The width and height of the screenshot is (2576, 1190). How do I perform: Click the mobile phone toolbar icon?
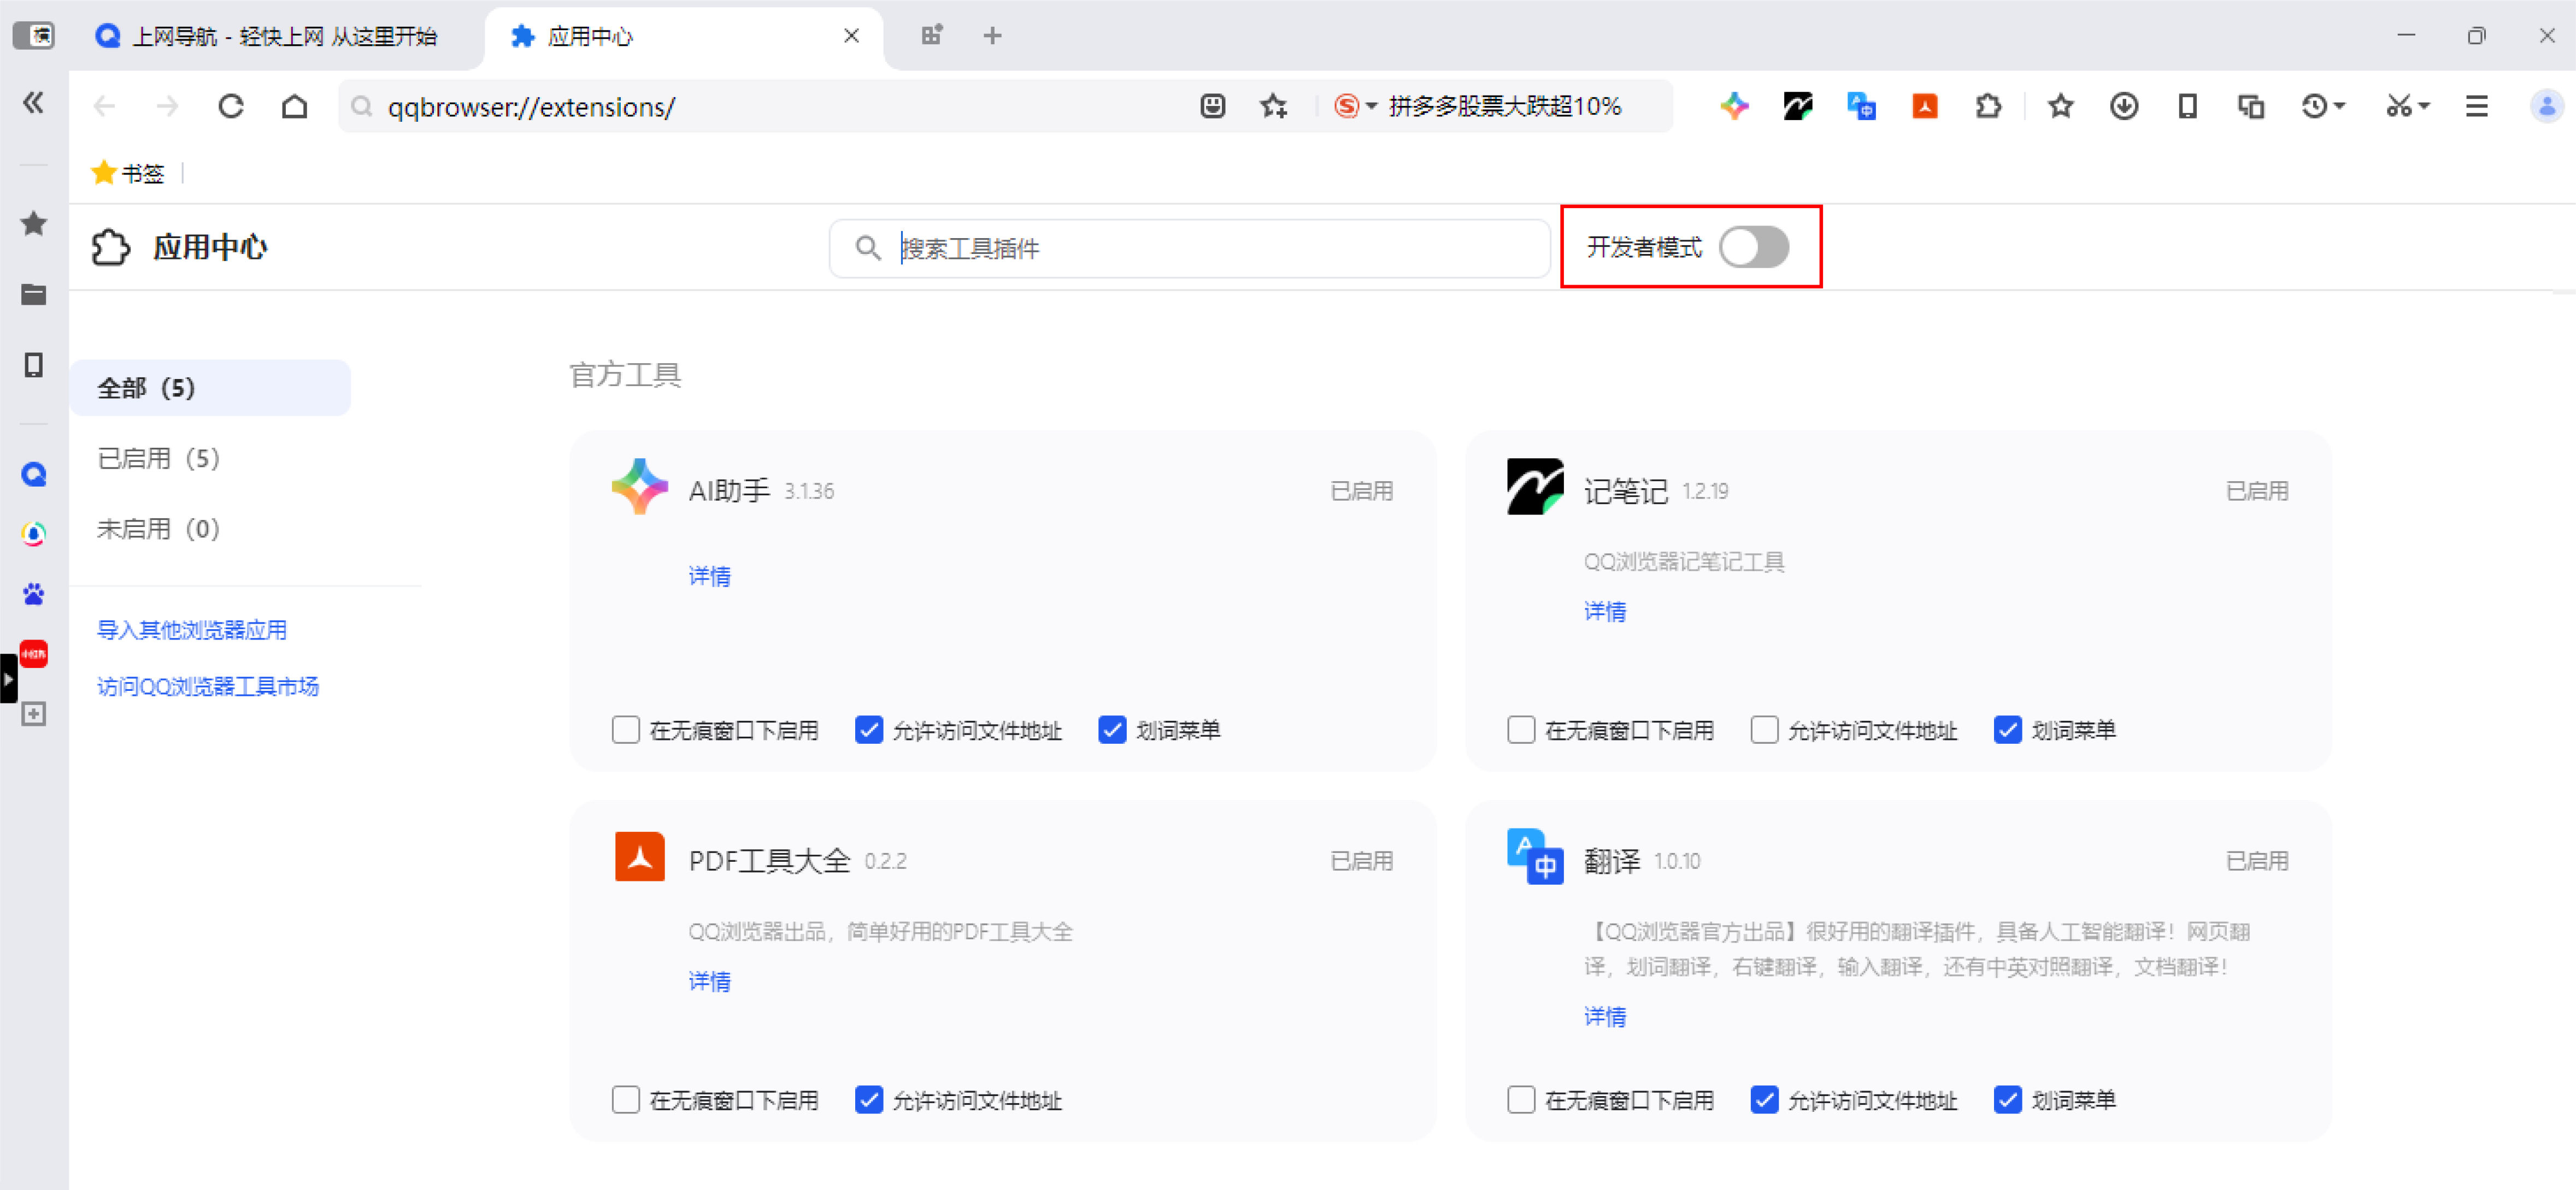tap(2188, 106)
